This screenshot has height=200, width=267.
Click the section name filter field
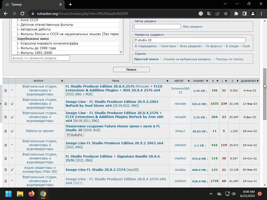[40, 58]
